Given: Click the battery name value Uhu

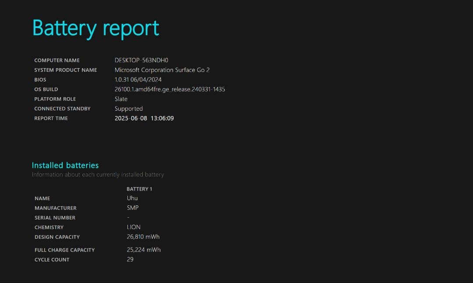Looking at the screenshot, I should 132,198.
